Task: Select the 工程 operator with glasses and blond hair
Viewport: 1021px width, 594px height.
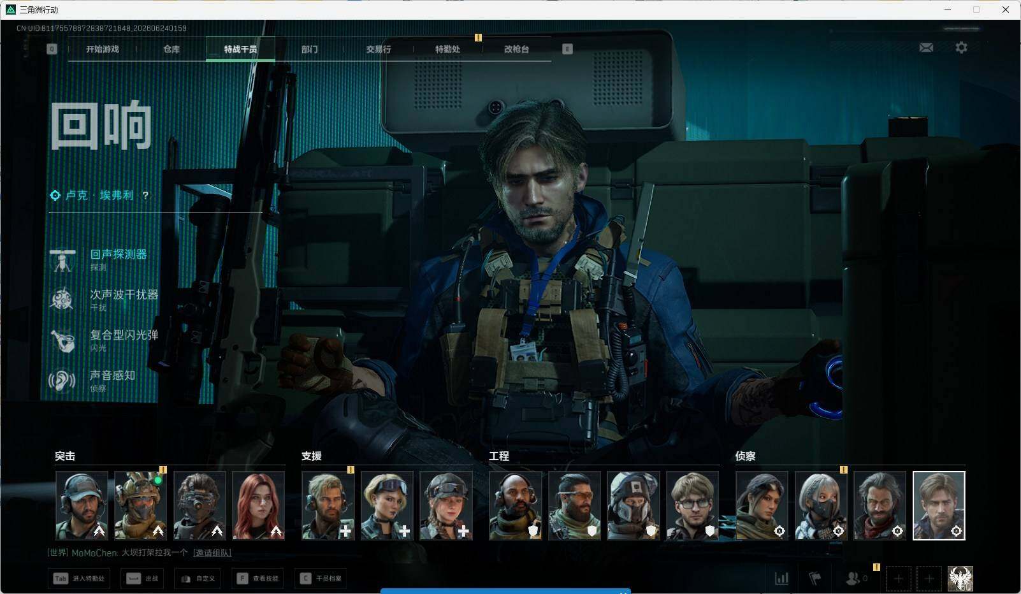Action: tap(692, 505)
